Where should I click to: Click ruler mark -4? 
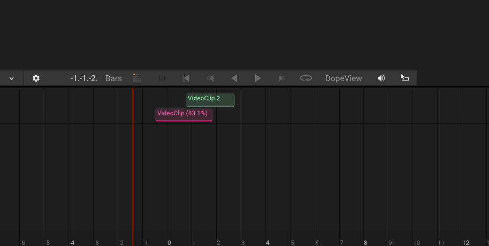(72, 243)
